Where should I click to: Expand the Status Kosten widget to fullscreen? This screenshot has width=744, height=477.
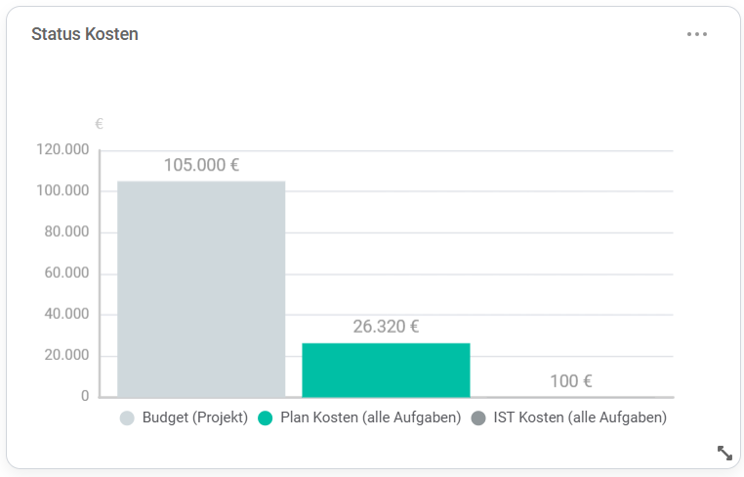pyautogui.click(x=724, y=453)
